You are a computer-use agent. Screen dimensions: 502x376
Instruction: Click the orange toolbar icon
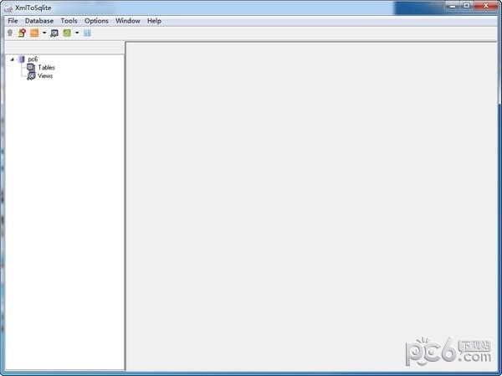pos(34,33)
